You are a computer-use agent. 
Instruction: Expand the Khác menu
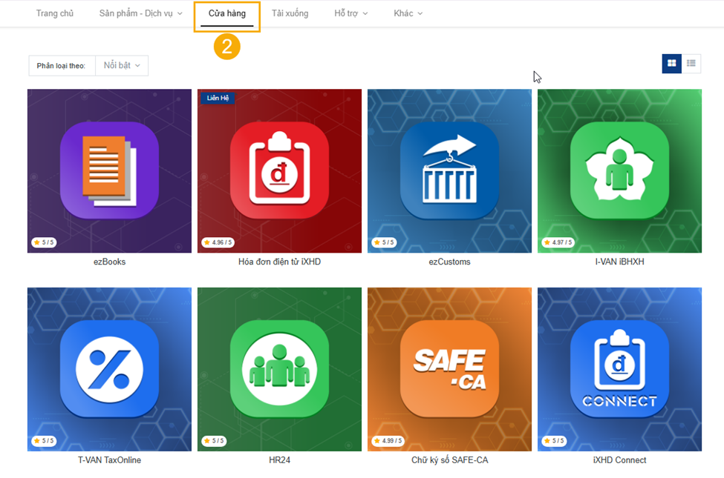pos(408,13)
